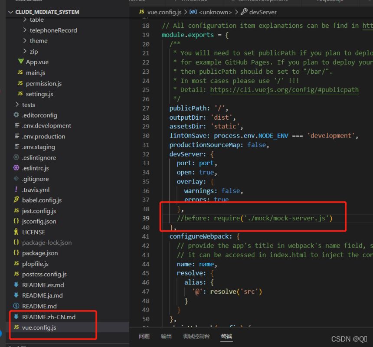
Task: Click the productionSourceMap: false line
Action: coord(219,145)
